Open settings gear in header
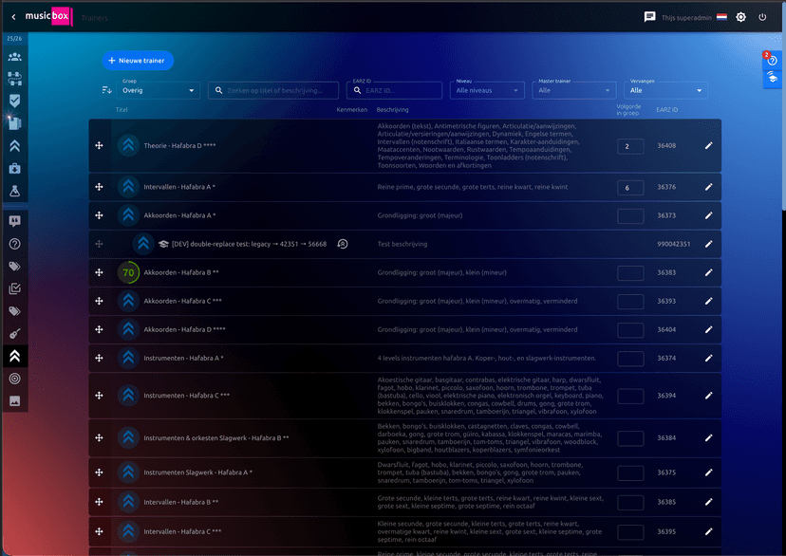 coord(740,17)
